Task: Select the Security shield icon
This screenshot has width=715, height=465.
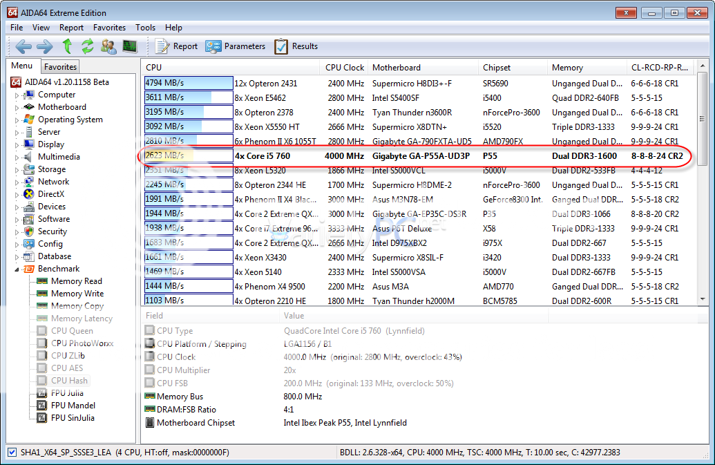Action: click(x=29, y=231)
